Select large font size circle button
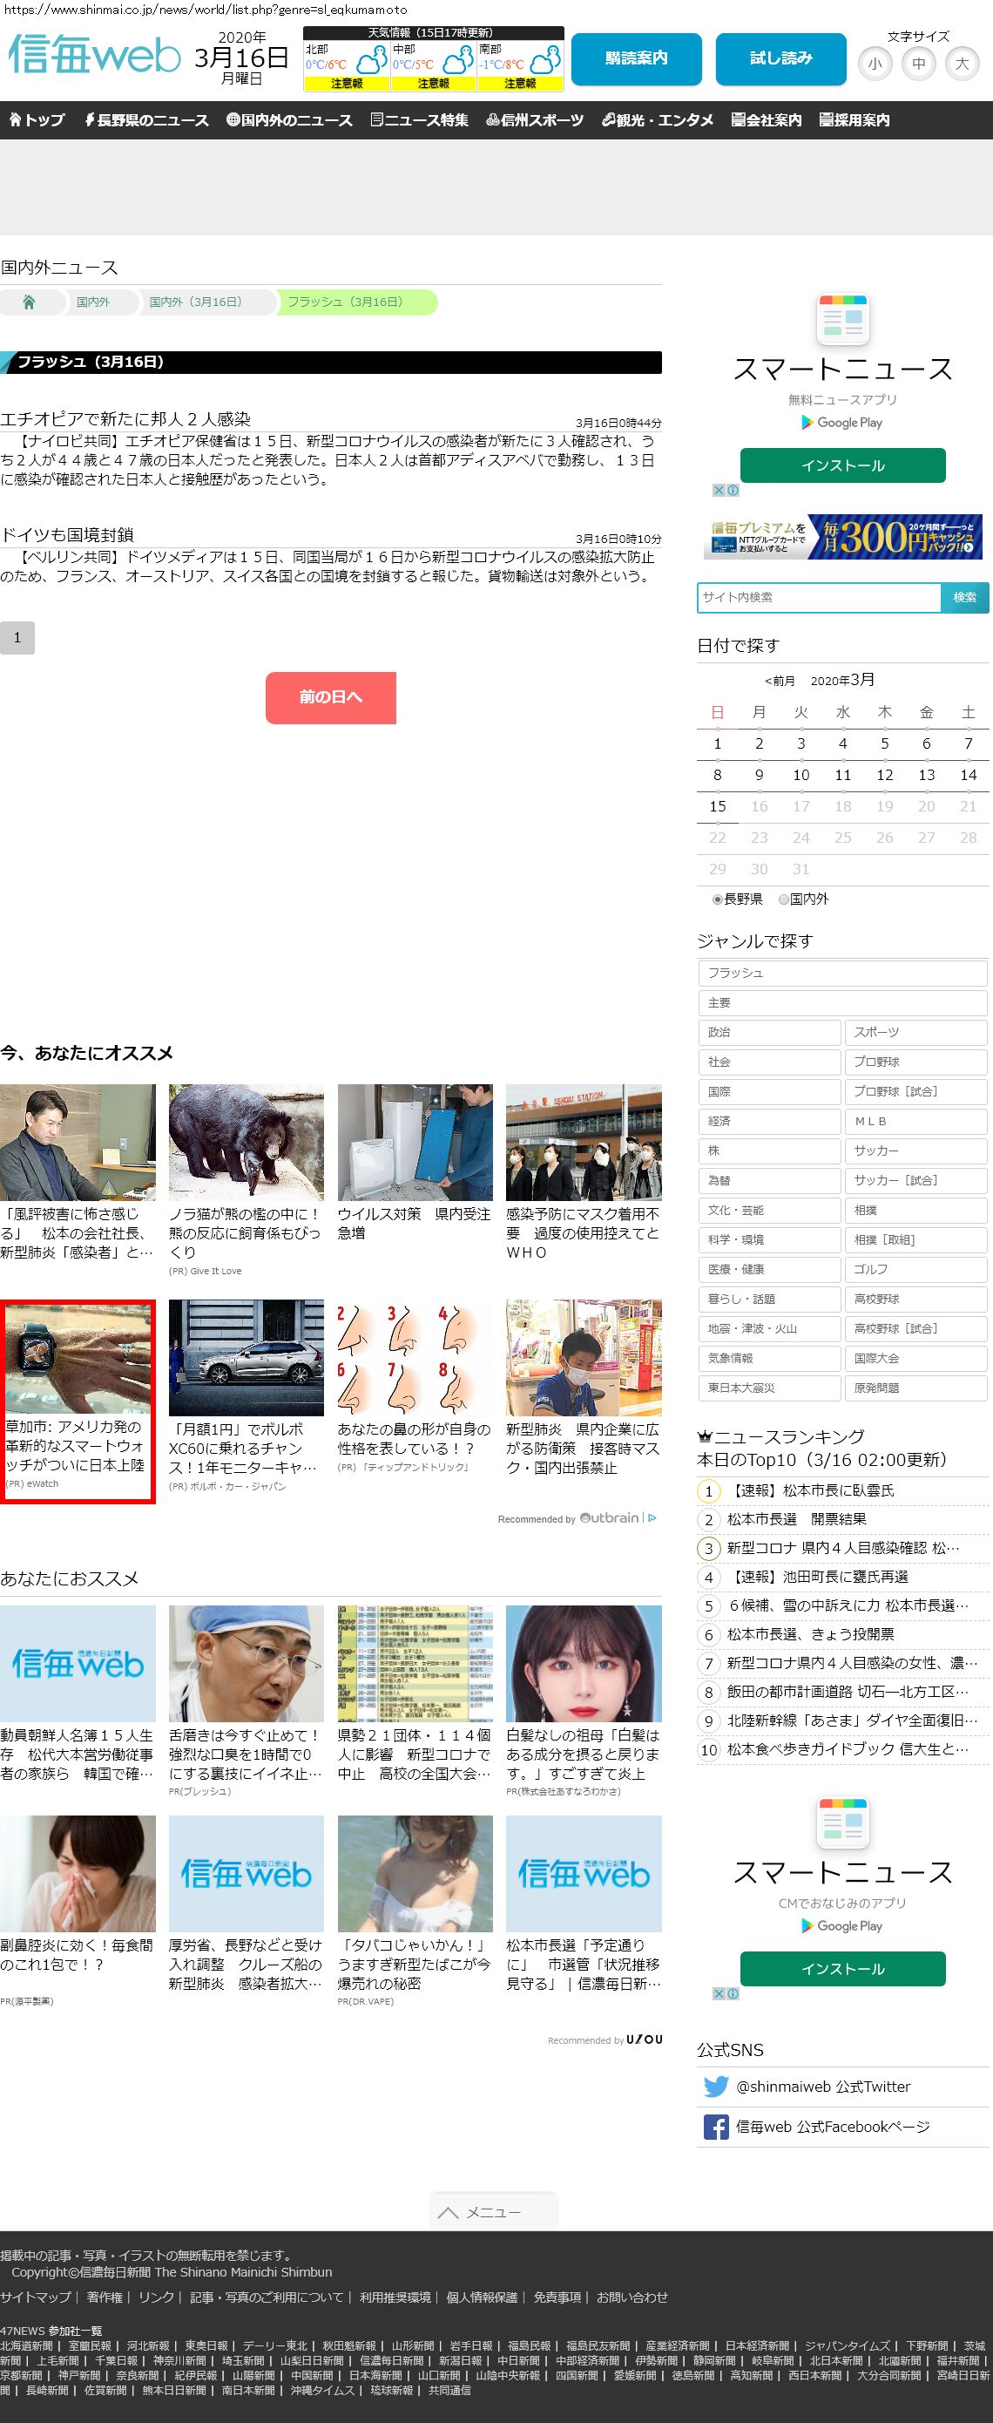Viewport: 993px width, 2423px height. click(x=961, y=64)
